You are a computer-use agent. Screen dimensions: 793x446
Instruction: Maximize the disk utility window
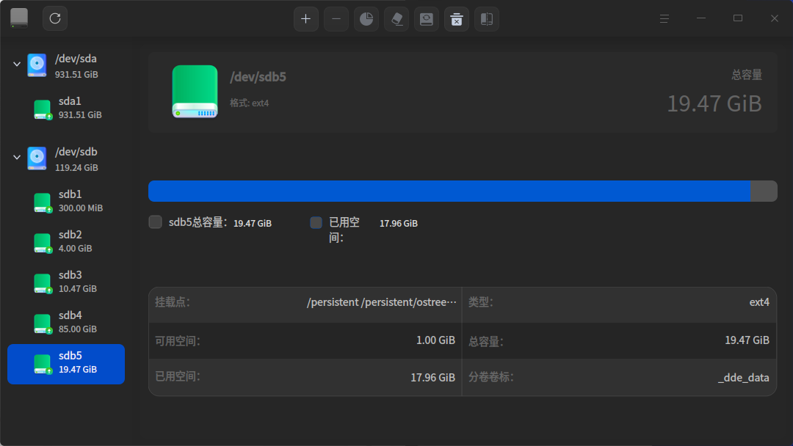(x=738, y=18)
